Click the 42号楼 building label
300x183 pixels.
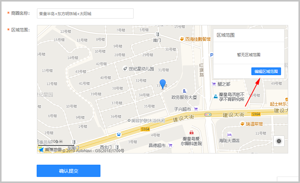click(101, 64)
